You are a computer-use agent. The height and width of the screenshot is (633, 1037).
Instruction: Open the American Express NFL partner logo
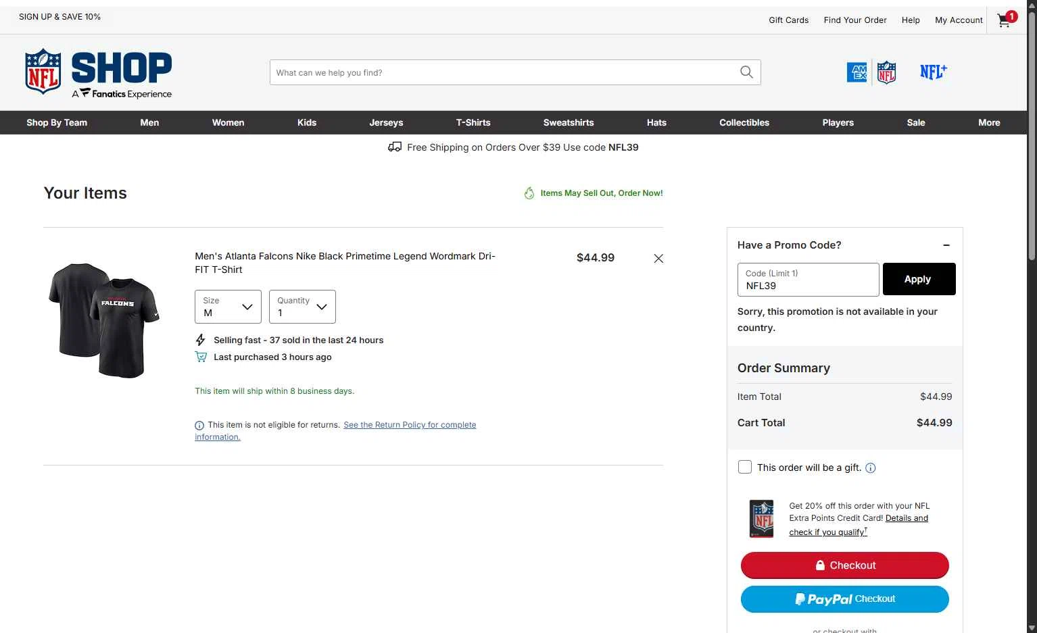click(871, 72)
